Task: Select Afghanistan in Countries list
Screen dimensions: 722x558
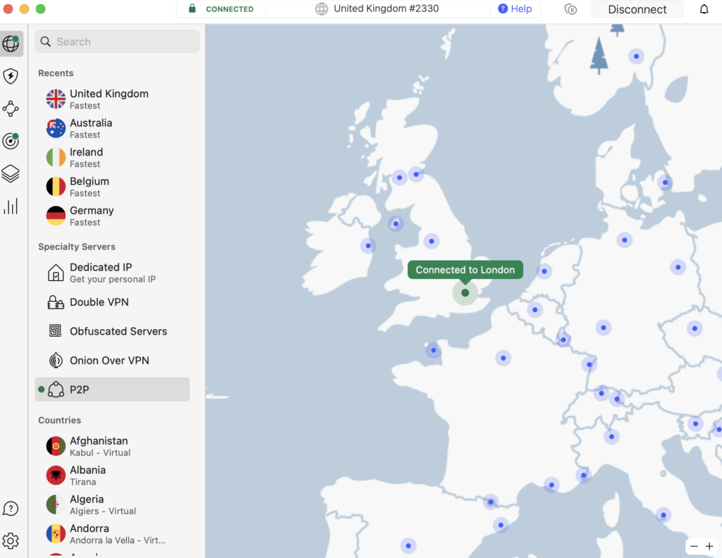Action: click(x=112, y=446)
